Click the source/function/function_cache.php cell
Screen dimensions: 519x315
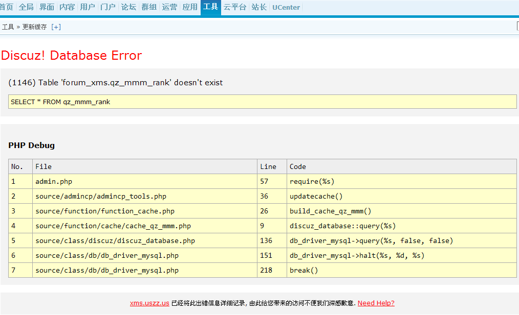145,211
